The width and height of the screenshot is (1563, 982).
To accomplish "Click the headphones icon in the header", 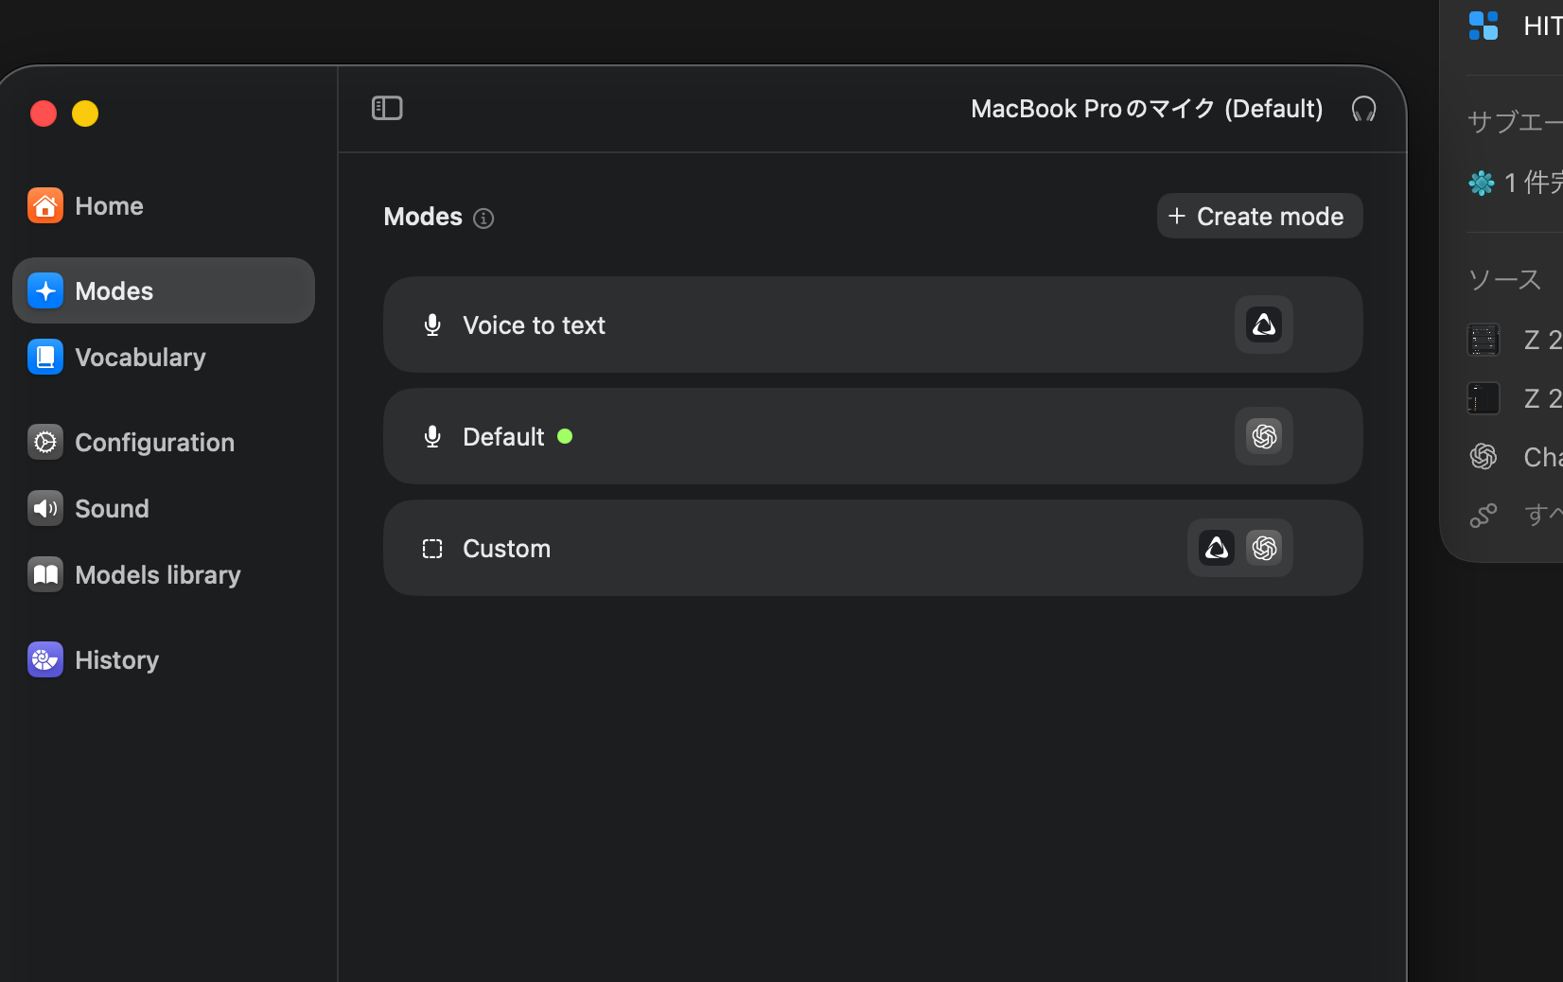I will (x=1363, y=109).
